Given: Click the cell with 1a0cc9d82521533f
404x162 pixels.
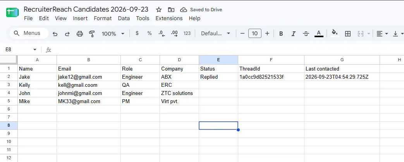Looking at the screenshot, I should pyautogui.click(x=271, y=77).
